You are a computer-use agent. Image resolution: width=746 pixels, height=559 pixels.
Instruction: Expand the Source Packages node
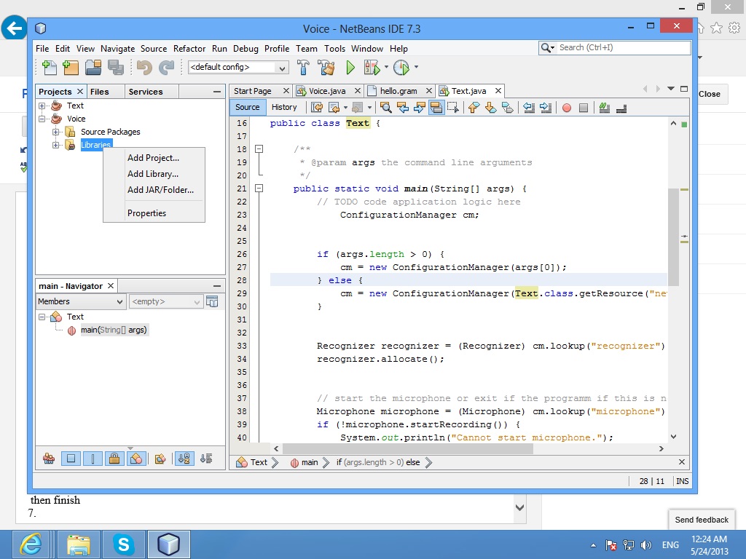[58, 132]
